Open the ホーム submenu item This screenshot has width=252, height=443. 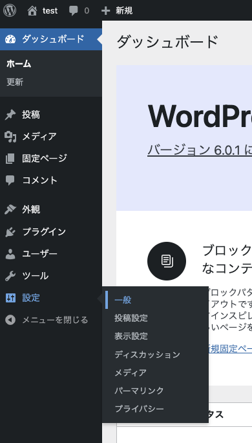tap(19, 64)
